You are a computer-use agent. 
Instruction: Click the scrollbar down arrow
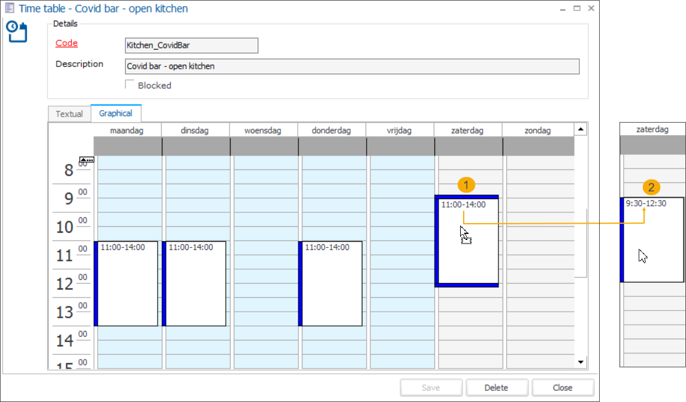point(580,362)
